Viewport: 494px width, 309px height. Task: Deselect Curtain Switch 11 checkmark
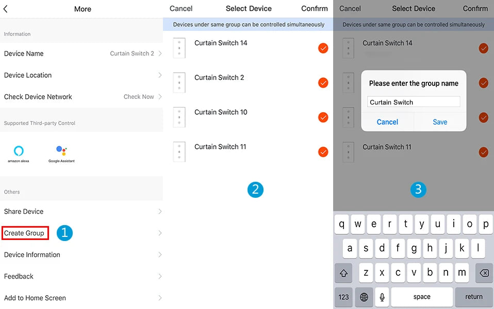(x=323, y=152)
